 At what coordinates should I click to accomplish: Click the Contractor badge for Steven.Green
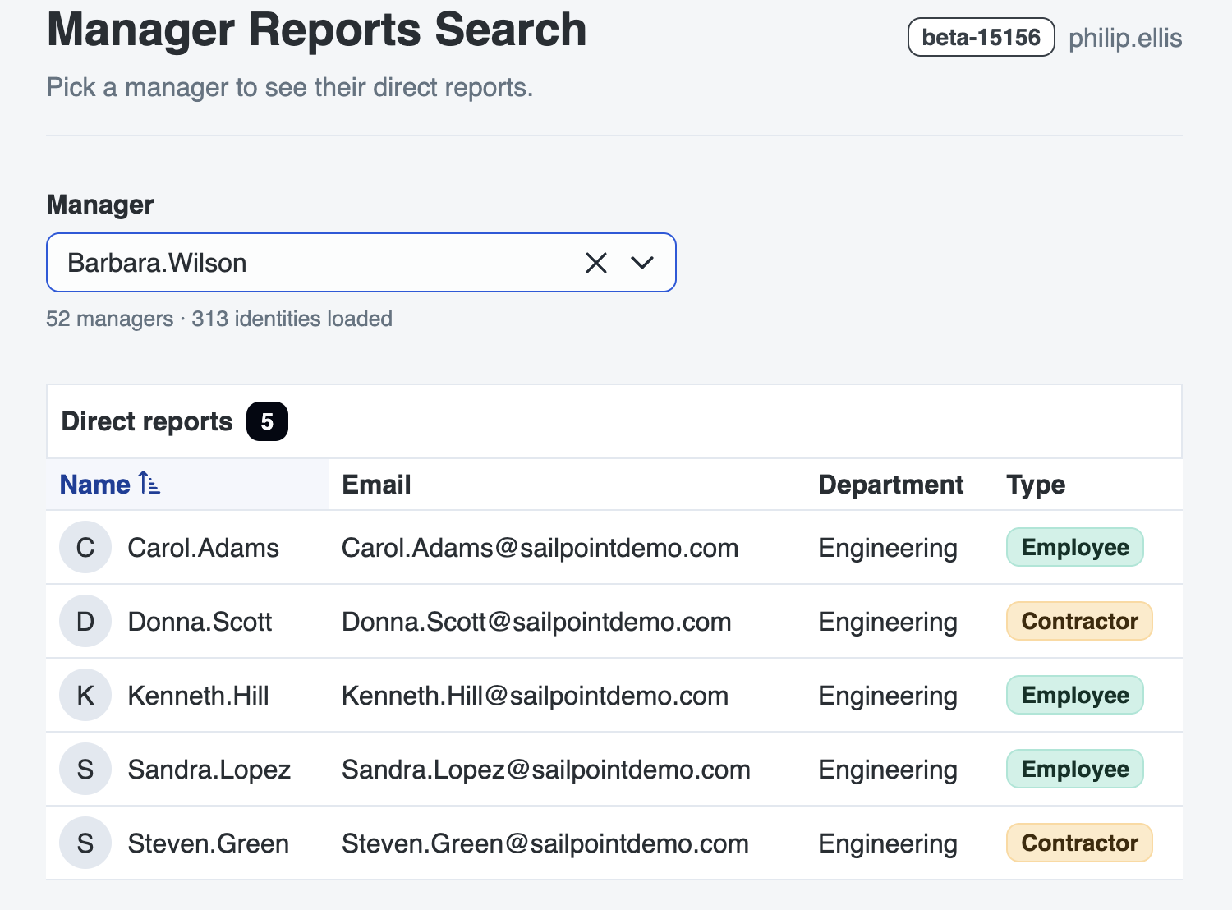click(1079, 843)
